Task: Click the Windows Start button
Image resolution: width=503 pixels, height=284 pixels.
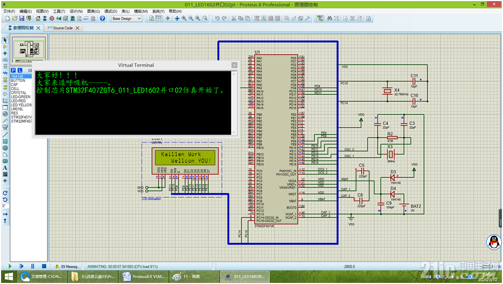Action: tap(9, 276)
